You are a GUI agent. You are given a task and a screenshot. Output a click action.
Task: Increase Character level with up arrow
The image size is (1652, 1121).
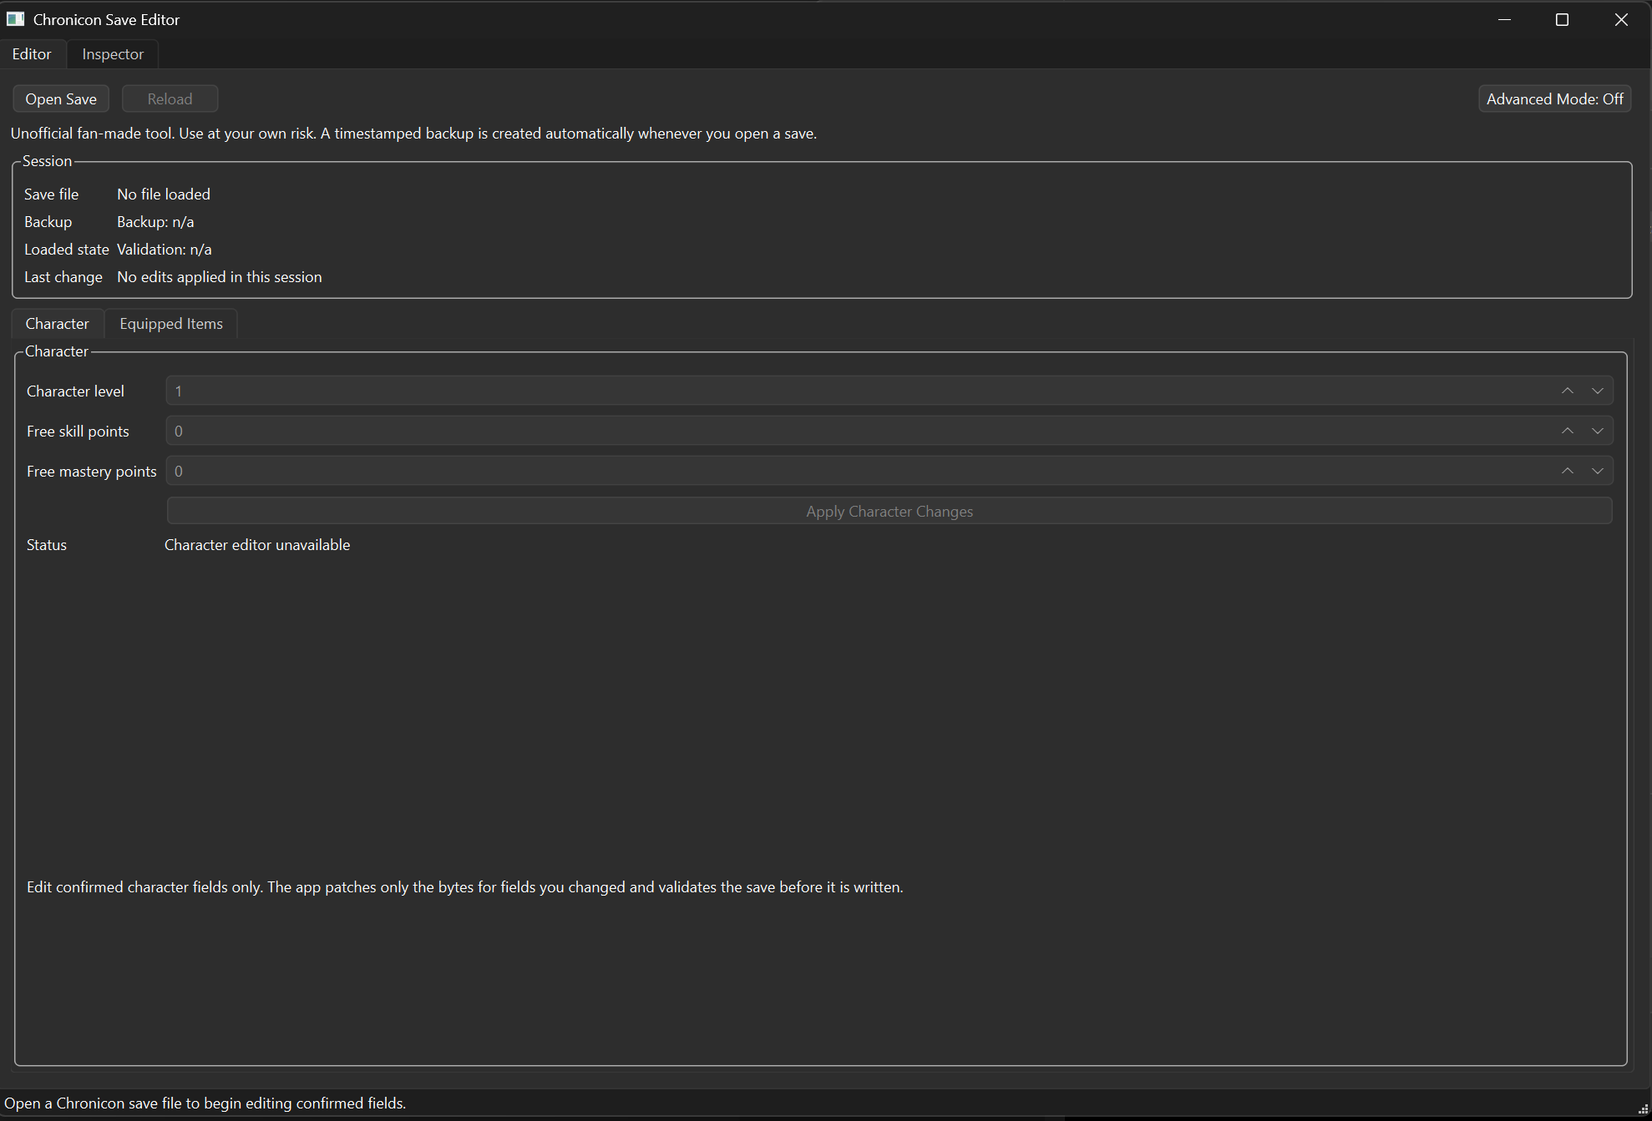pos(1567,391)
